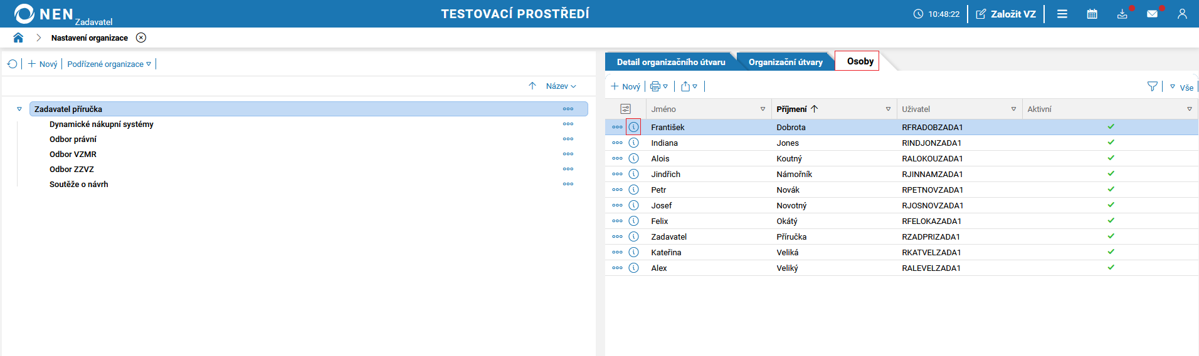
Task: Open info detail for Indiana Jones
Action: pos(634,143)
